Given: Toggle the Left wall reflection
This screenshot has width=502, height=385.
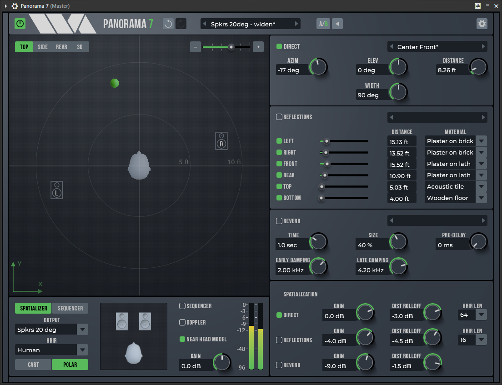Looking at the screenshot, I should [279, 141].
